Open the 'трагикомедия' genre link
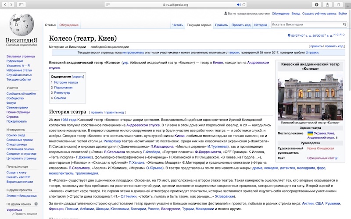Screen dimensions: 351x219 click(86, 173)
